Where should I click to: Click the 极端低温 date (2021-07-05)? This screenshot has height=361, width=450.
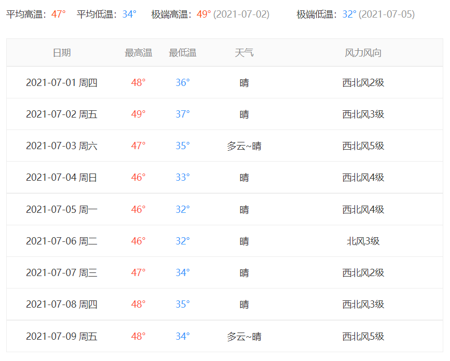coord(387,14)
